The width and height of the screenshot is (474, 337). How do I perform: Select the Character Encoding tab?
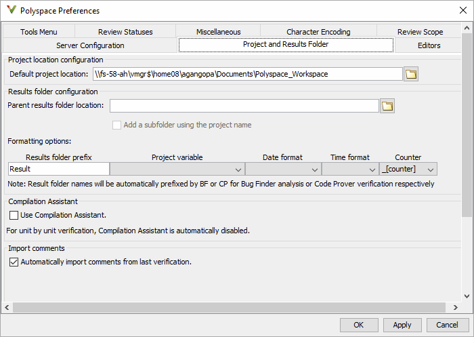(318, 32)
